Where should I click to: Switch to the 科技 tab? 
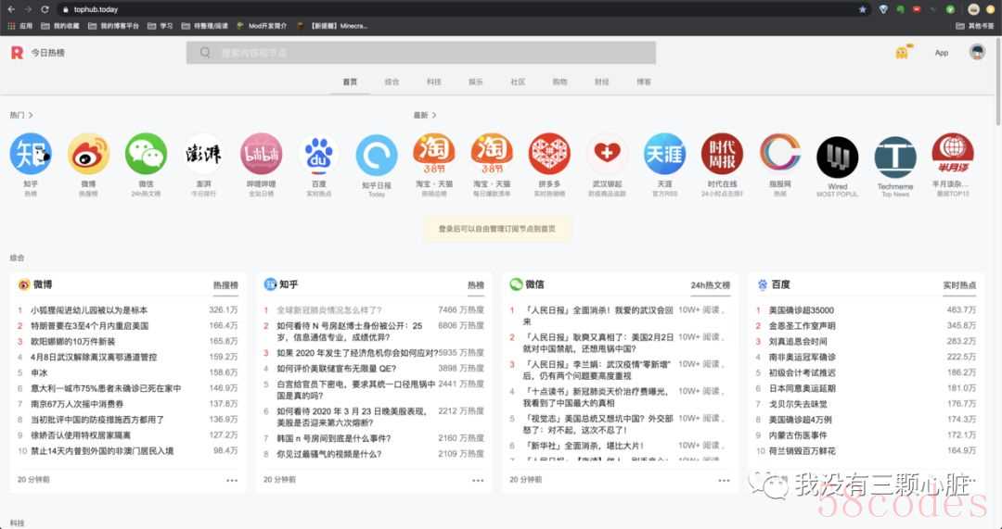pos(433,82)
